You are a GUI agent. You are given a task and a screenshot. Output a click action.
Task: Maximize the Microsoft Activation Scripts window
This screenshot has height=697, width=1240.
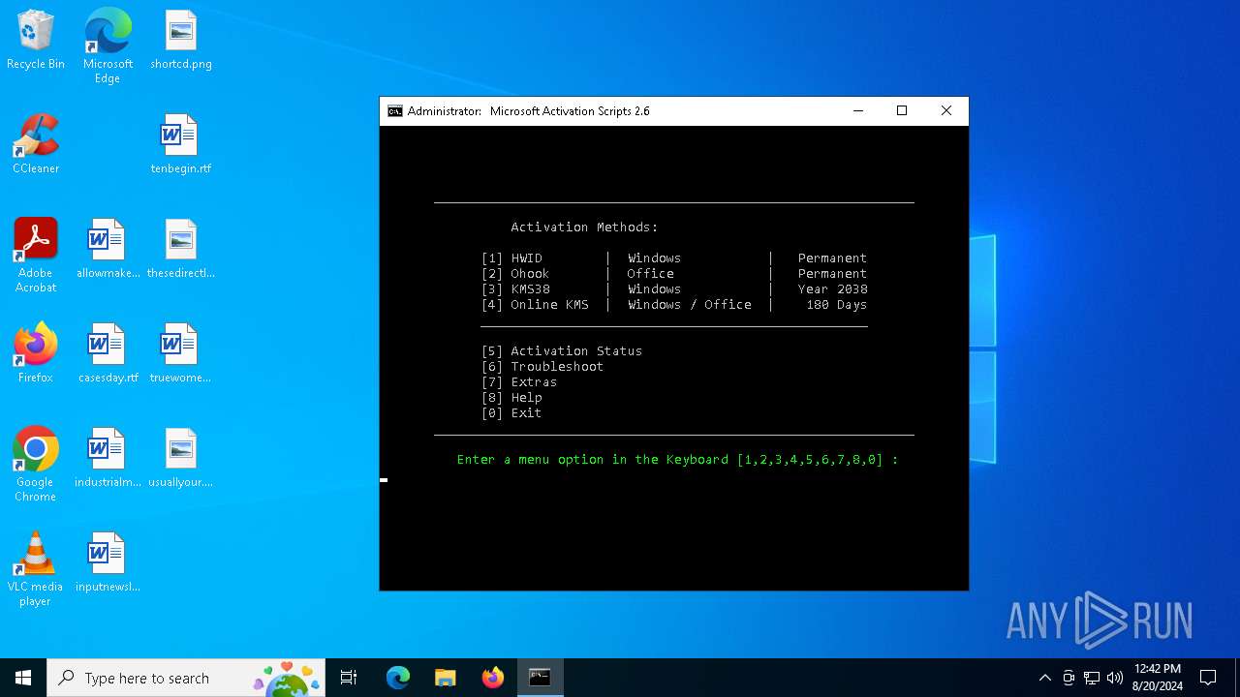click(902, 111)
